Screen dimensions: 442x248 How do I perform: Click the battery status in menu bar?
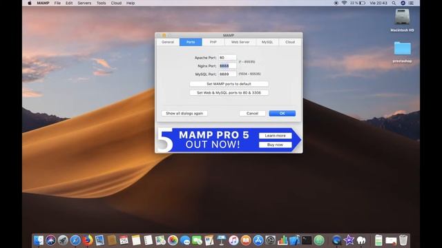[358, 3]
